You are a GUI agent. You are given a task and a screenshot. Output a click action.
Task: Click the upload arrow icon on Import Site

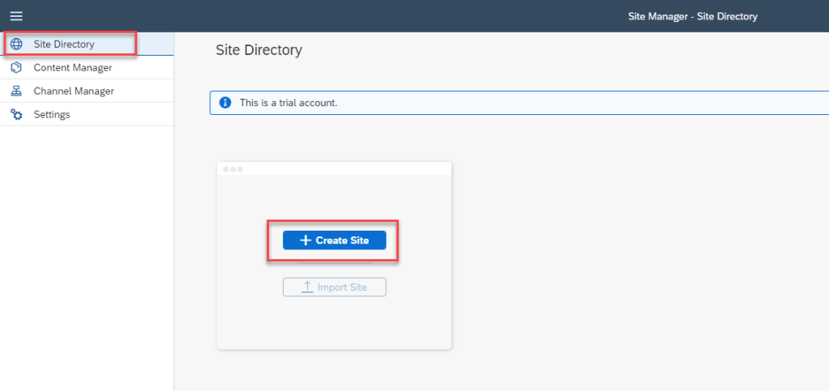pyautogui.click(x=307, y=287)
